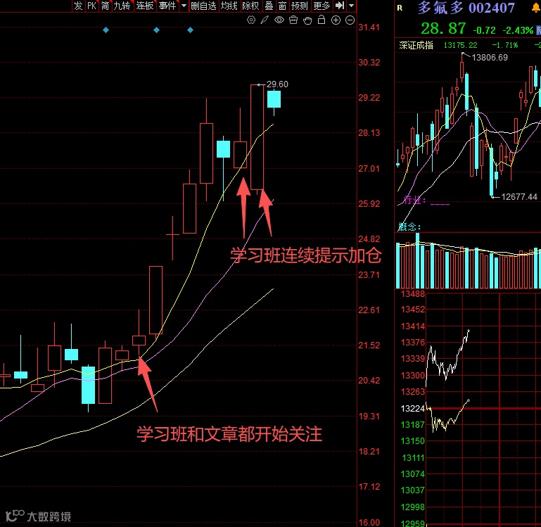Click the first blue diamond event marker
Screen dimensions: 541x527
pos(106,30)
